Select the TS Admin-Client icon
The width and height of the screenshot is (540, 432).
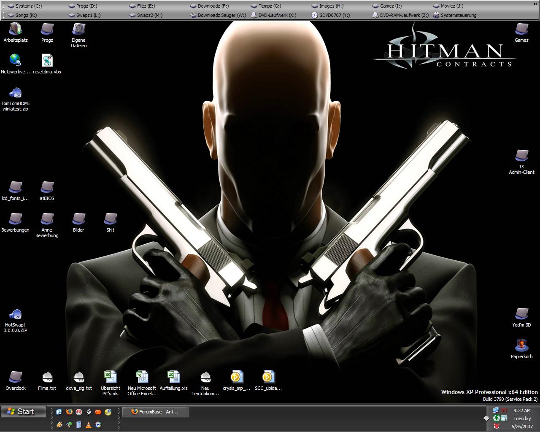[x=522, y=162]
